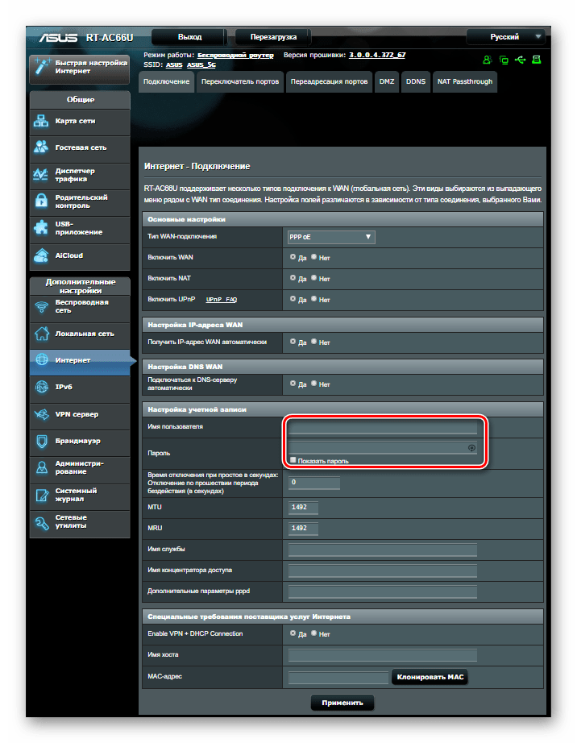577x743 pixels.
Task: Enable the Показать пароль checkbox
Action: click(293, 460)
